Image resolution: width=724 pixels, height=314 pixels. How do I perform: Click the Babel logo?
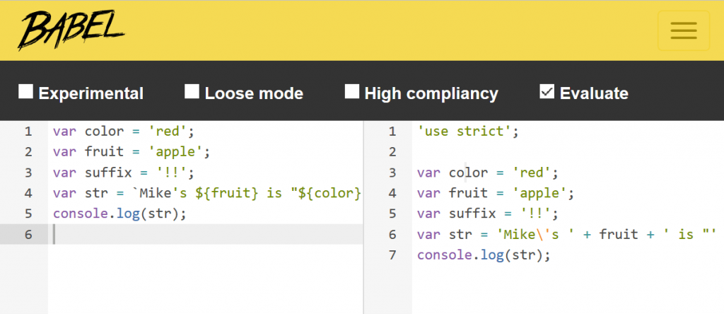point(71,30)
